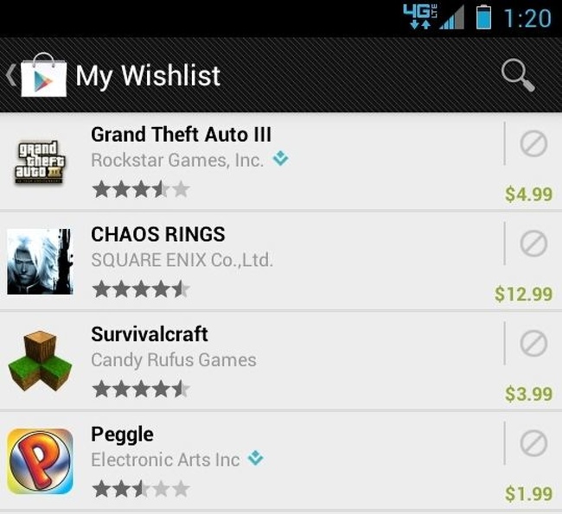Remove Grand Theft Auto III from wishlist
This screenshot has height=514, width=562.
coord(533,144)
